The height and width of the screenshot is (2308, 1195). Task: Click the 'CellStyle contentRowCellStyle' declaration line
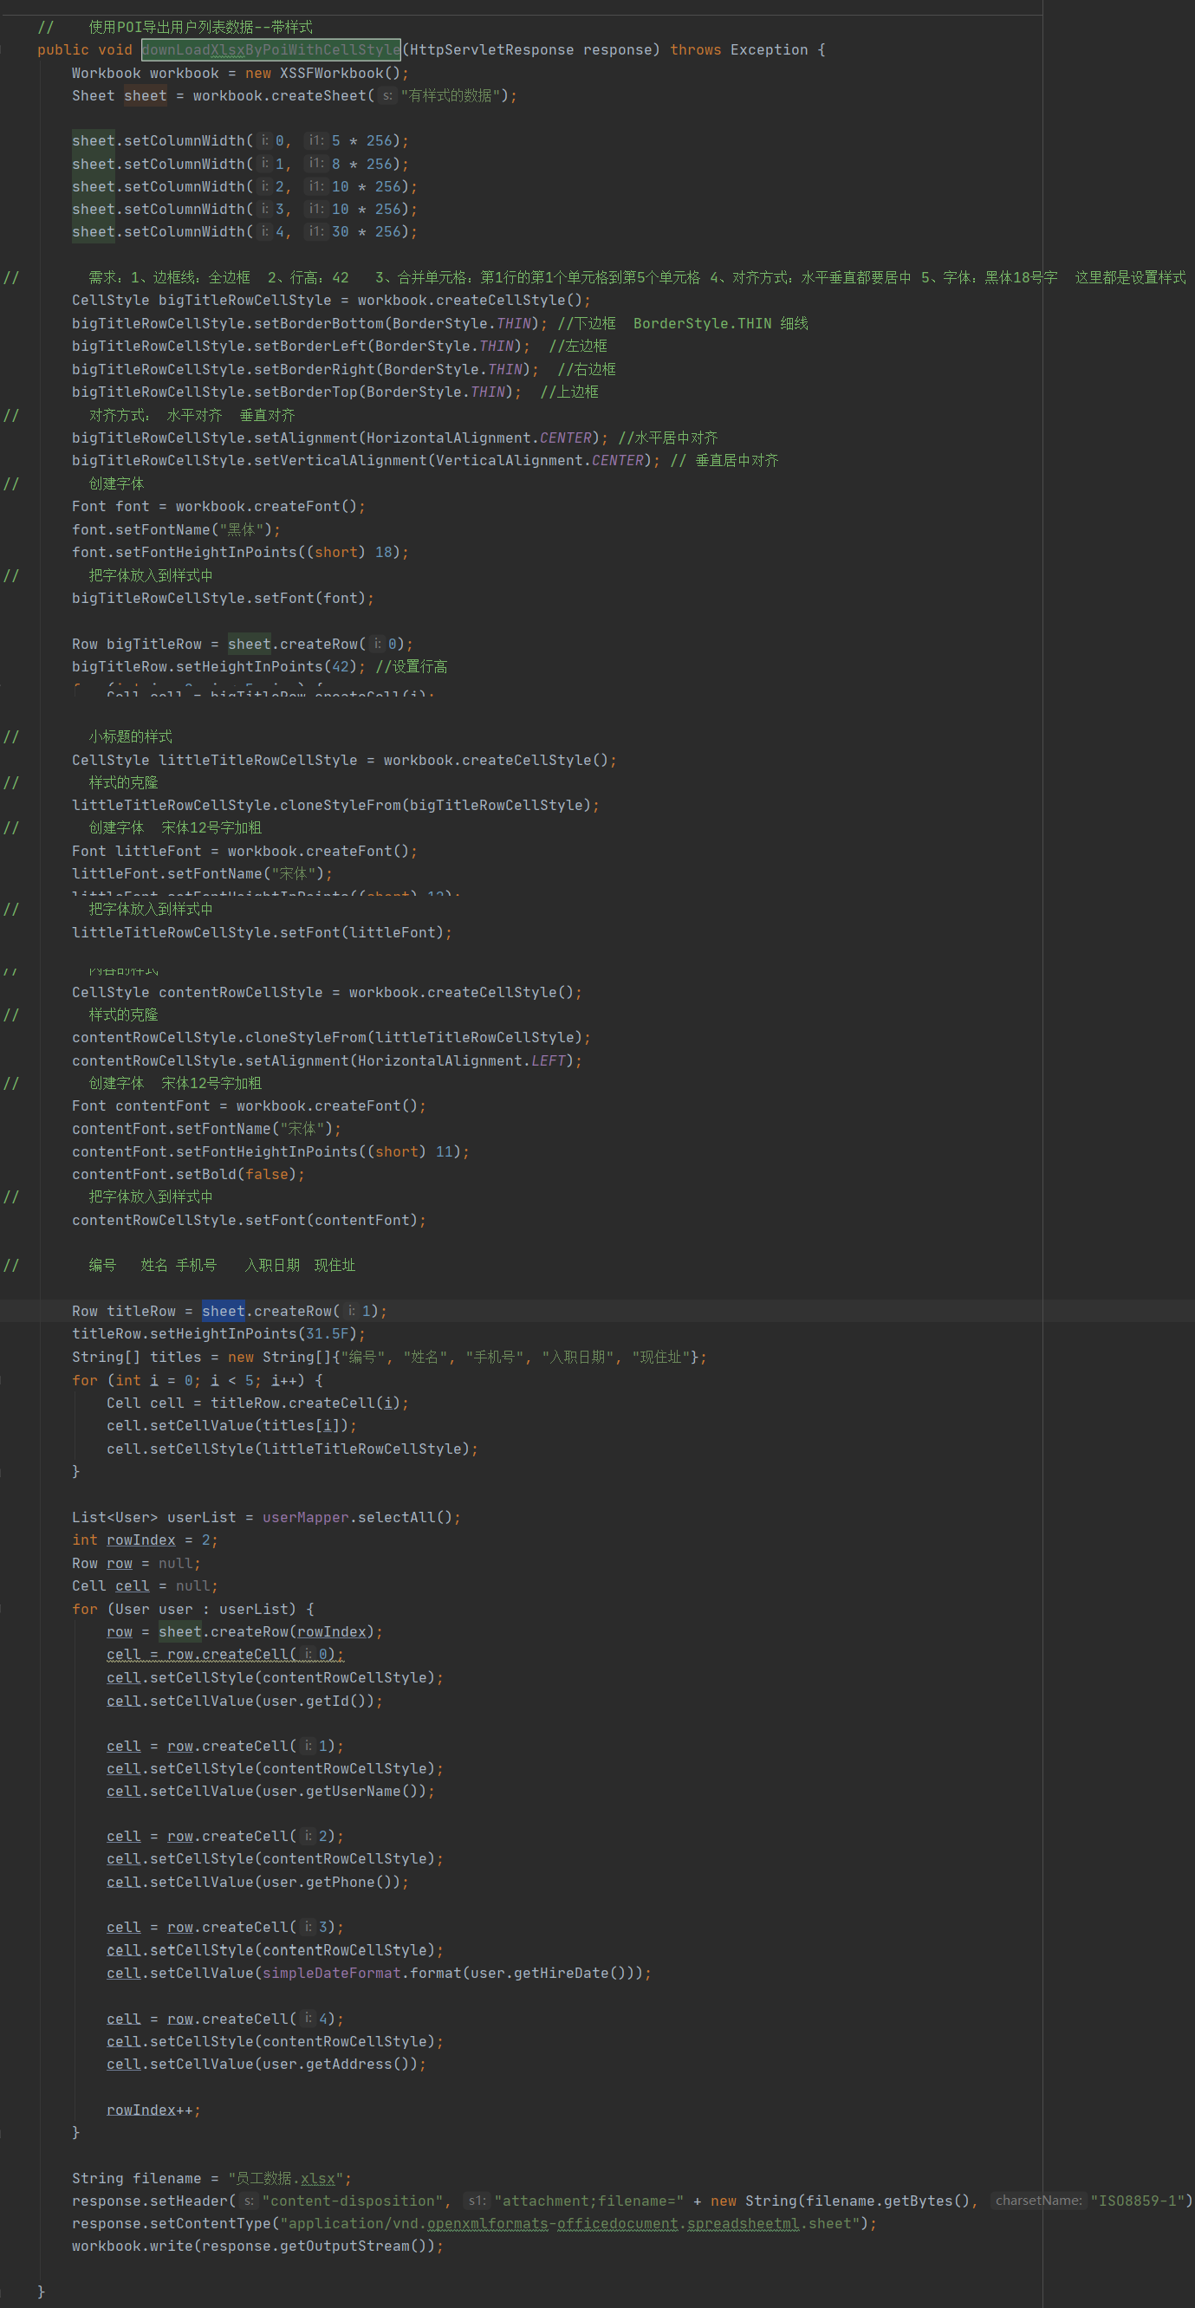click(x=328, y=992)
